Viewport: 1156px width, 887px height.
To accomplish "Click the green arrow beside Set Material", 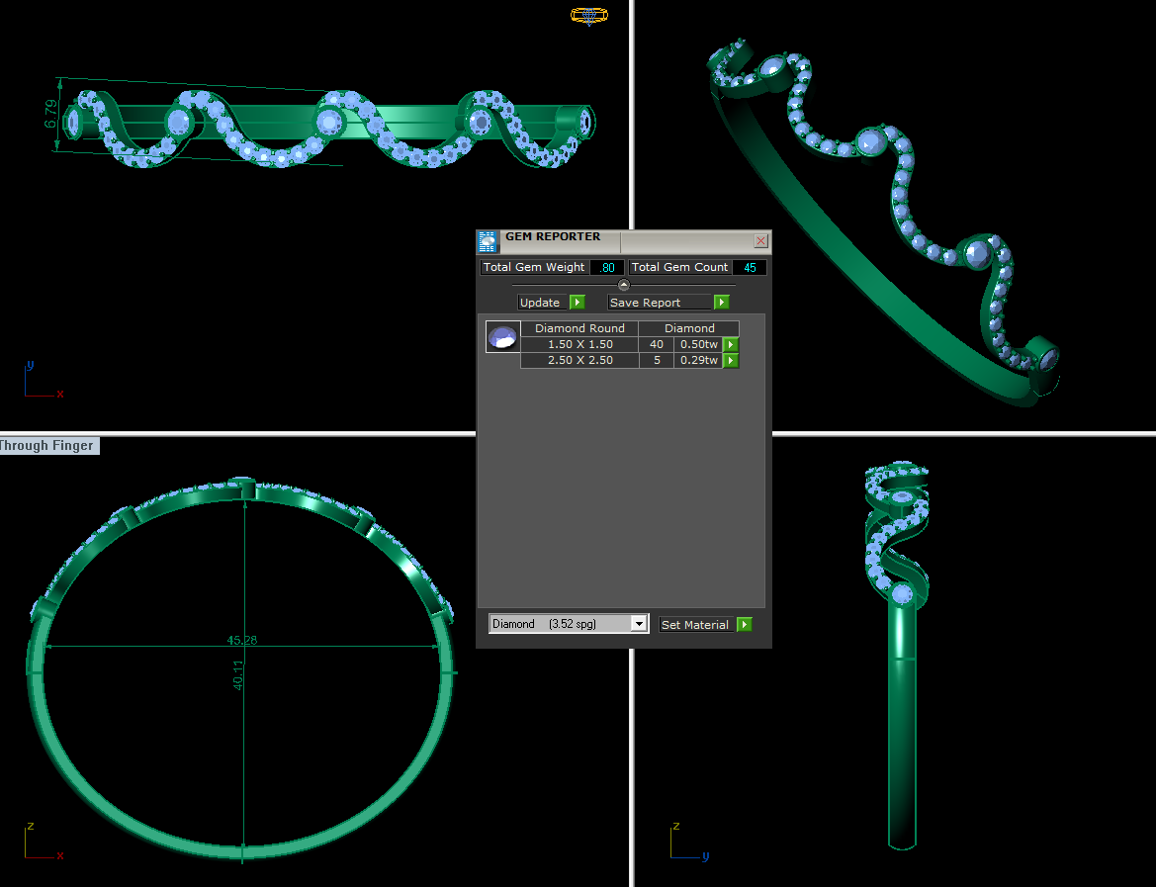I will tap(745, 625).
